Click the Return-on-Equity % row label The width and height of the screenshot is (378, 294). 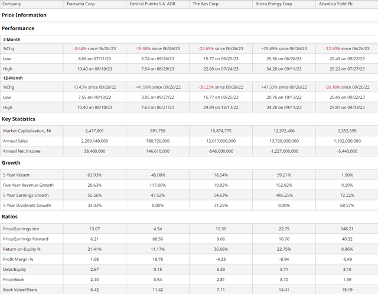pos(22,249)
